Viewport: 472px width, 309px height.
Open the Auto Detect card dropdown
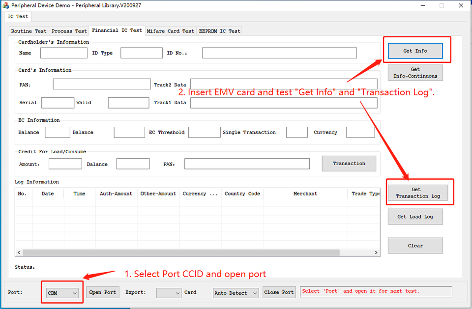[236, 293]
